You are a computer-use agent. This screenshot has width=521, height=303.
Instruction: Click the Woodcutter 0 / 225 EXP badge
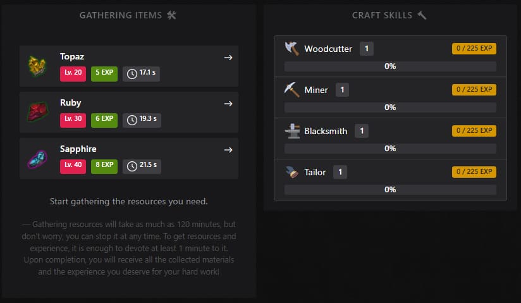[x=474, y=49]
